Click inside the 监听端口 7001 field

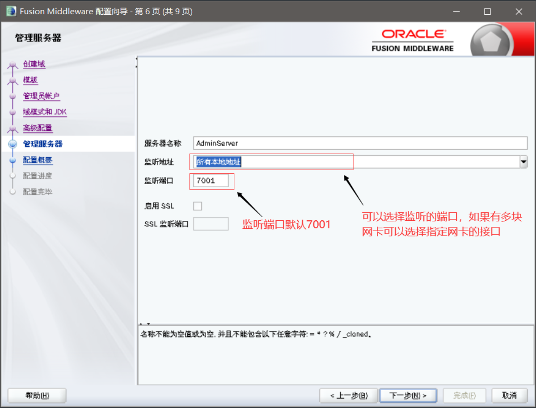coord(210,181)
